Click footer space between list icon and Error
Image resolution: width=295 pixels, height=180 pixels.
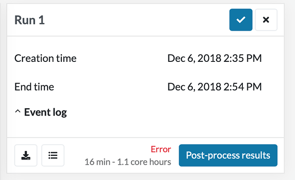(x=107, y=150)
